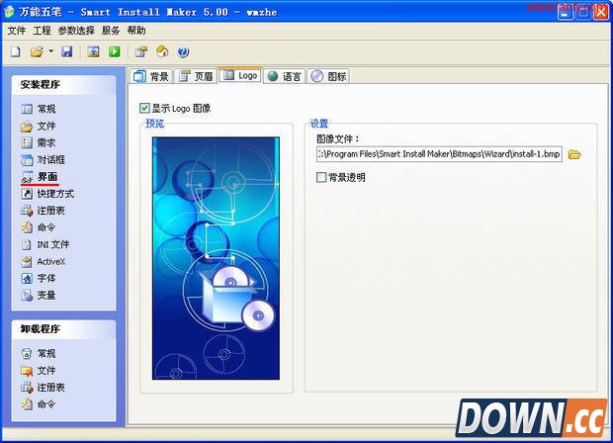Open the project options toolbar icon
Screen dimensions: 613x443
coord(141,51)
